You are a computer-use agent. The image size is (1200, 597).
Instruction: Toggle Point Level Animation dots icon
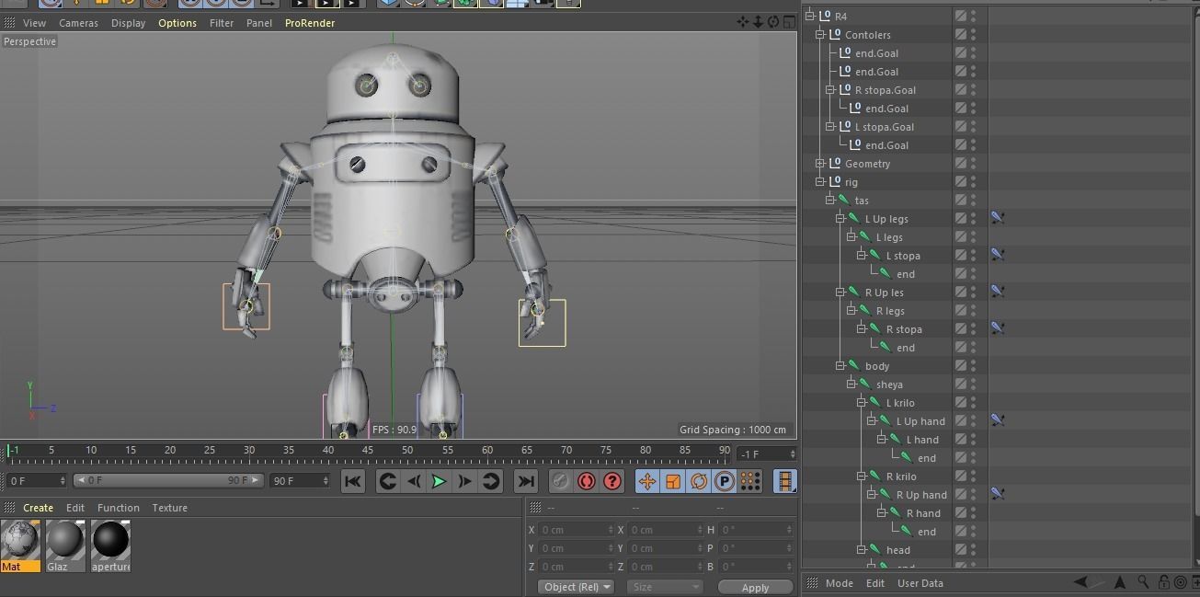(x=750, y=481)
